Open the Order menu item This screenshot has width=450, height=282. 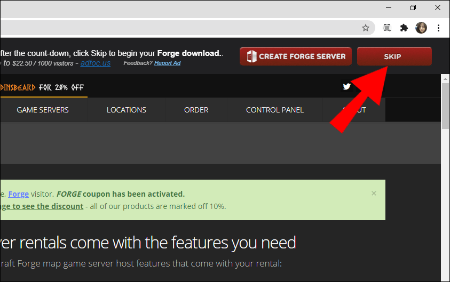click(196, 110)
